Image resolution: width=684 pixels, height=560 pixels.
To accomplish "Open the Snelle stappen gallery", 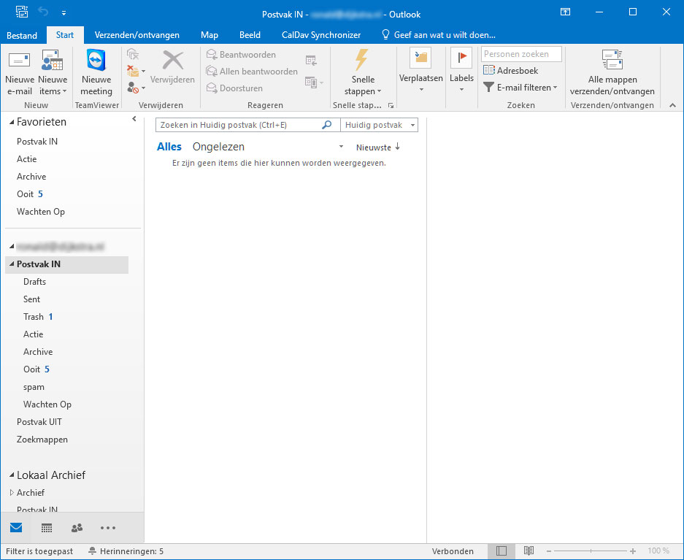I will [363, 72].
